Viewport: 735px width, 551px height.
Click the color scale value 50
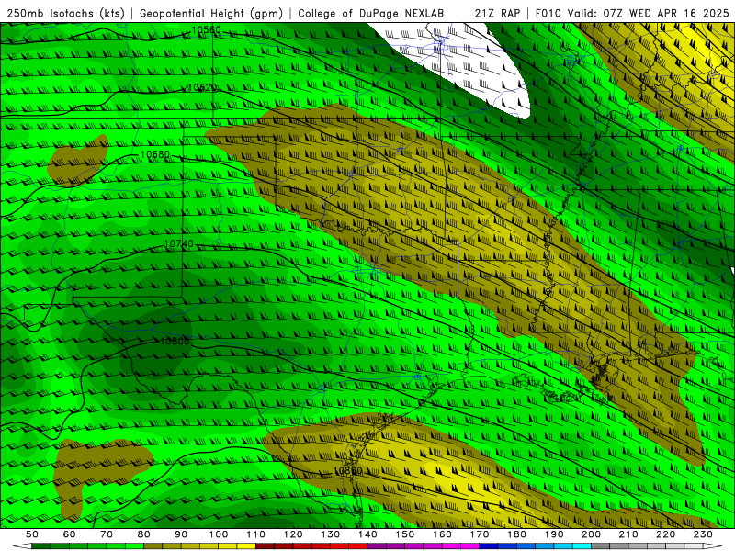pos(32,534)
